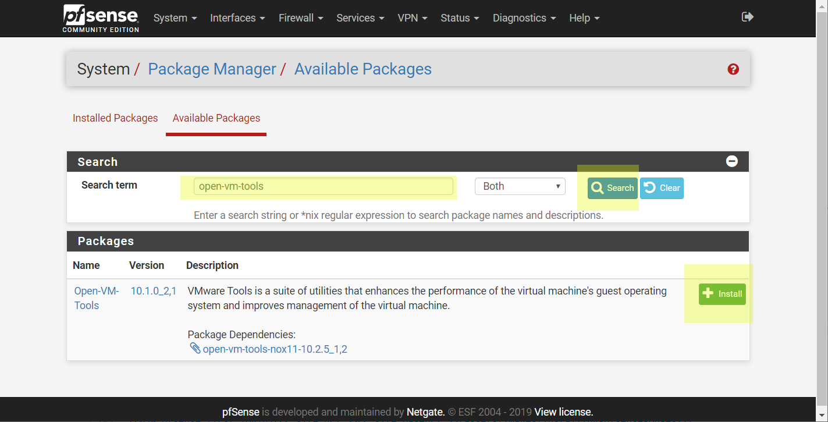Screen dimensions: 828x422
Task: Click the version 10.1.0_2,1 link
Action: 154,291
